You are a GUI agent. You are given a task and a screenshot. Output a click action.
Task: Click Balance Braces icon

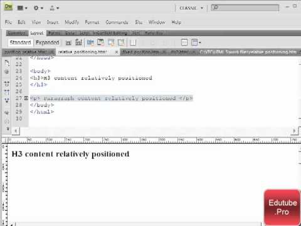tap(7, 121)
